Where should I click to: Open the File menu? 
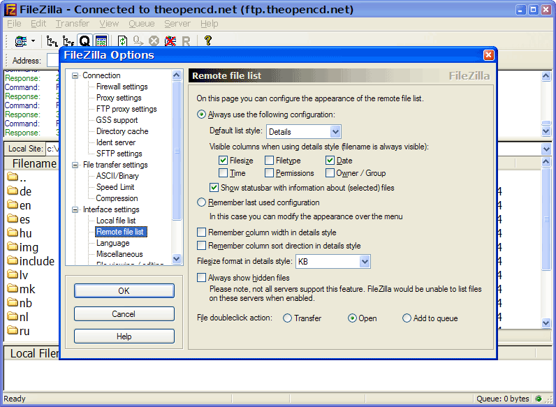[14, 24]
